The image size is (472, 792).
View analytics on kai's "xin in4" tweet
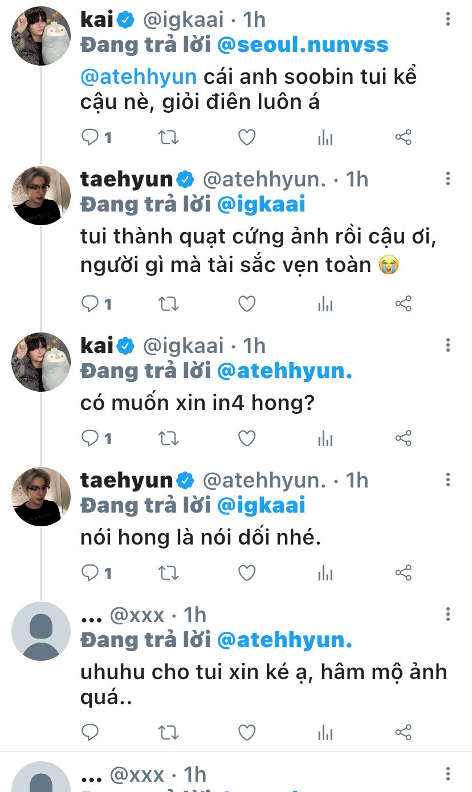click(325, 438)
